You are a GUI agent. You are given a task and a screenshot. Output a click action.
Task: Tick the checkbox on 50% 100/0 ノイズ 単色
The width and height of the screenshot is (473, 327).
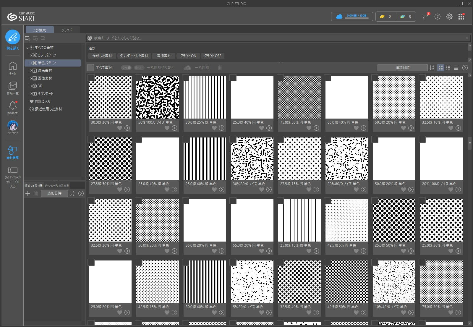(x=138, y=78)
